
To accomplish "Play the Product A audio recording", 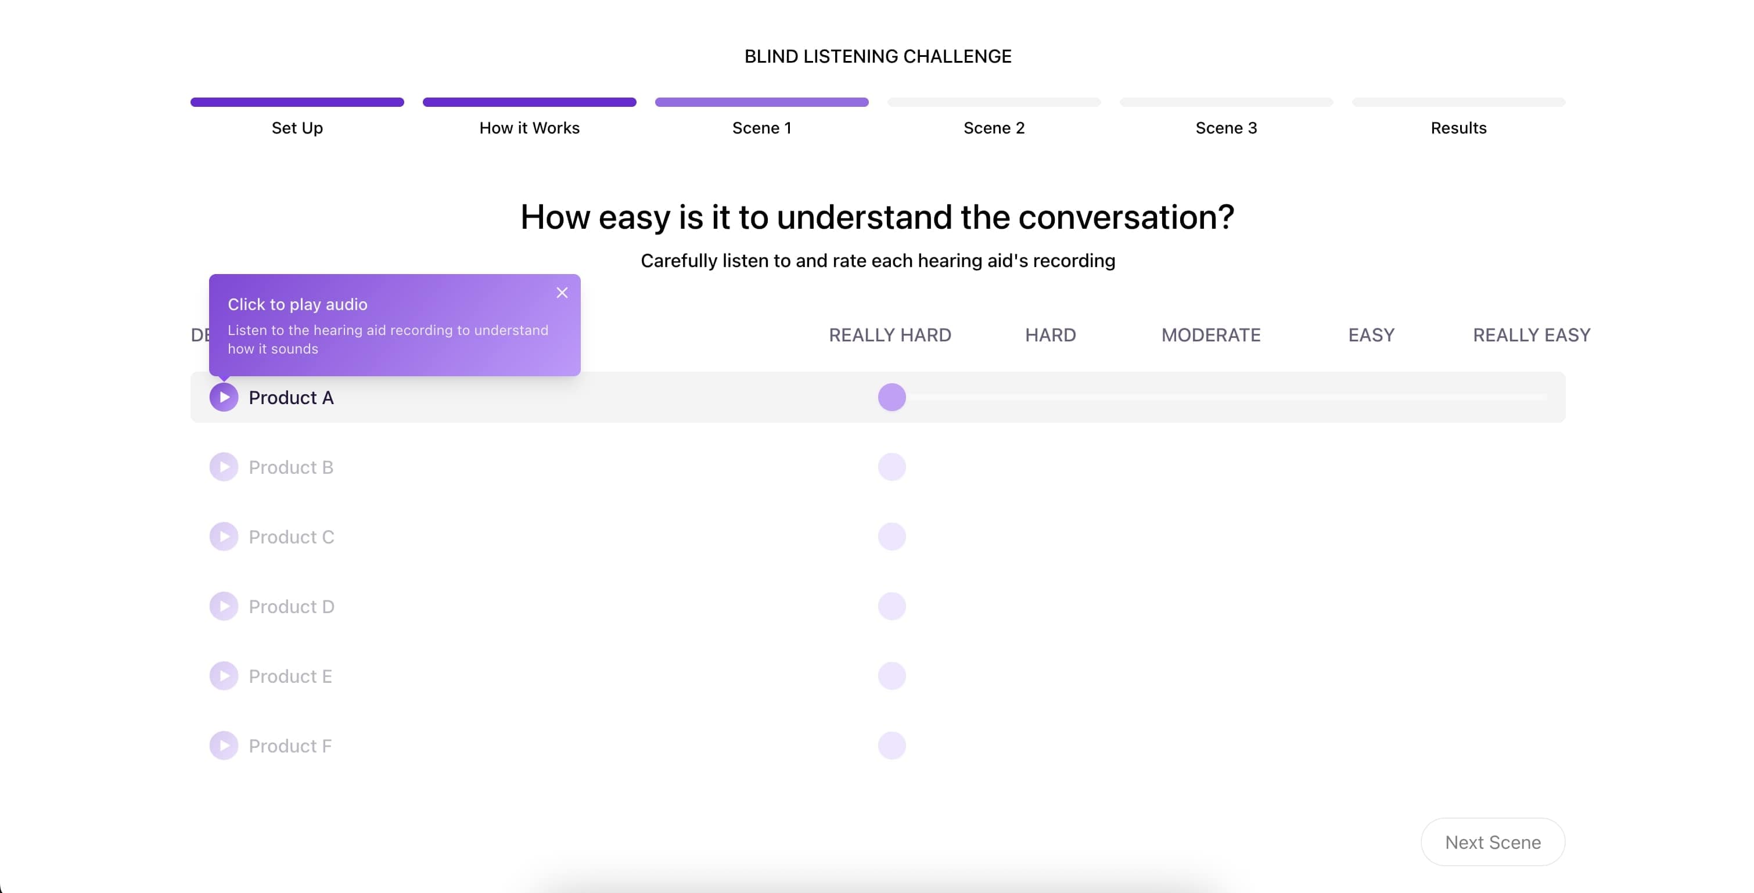I will point(224,398).
